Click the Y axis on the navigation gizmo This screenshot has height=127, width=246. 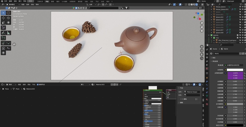coord(202,14)
